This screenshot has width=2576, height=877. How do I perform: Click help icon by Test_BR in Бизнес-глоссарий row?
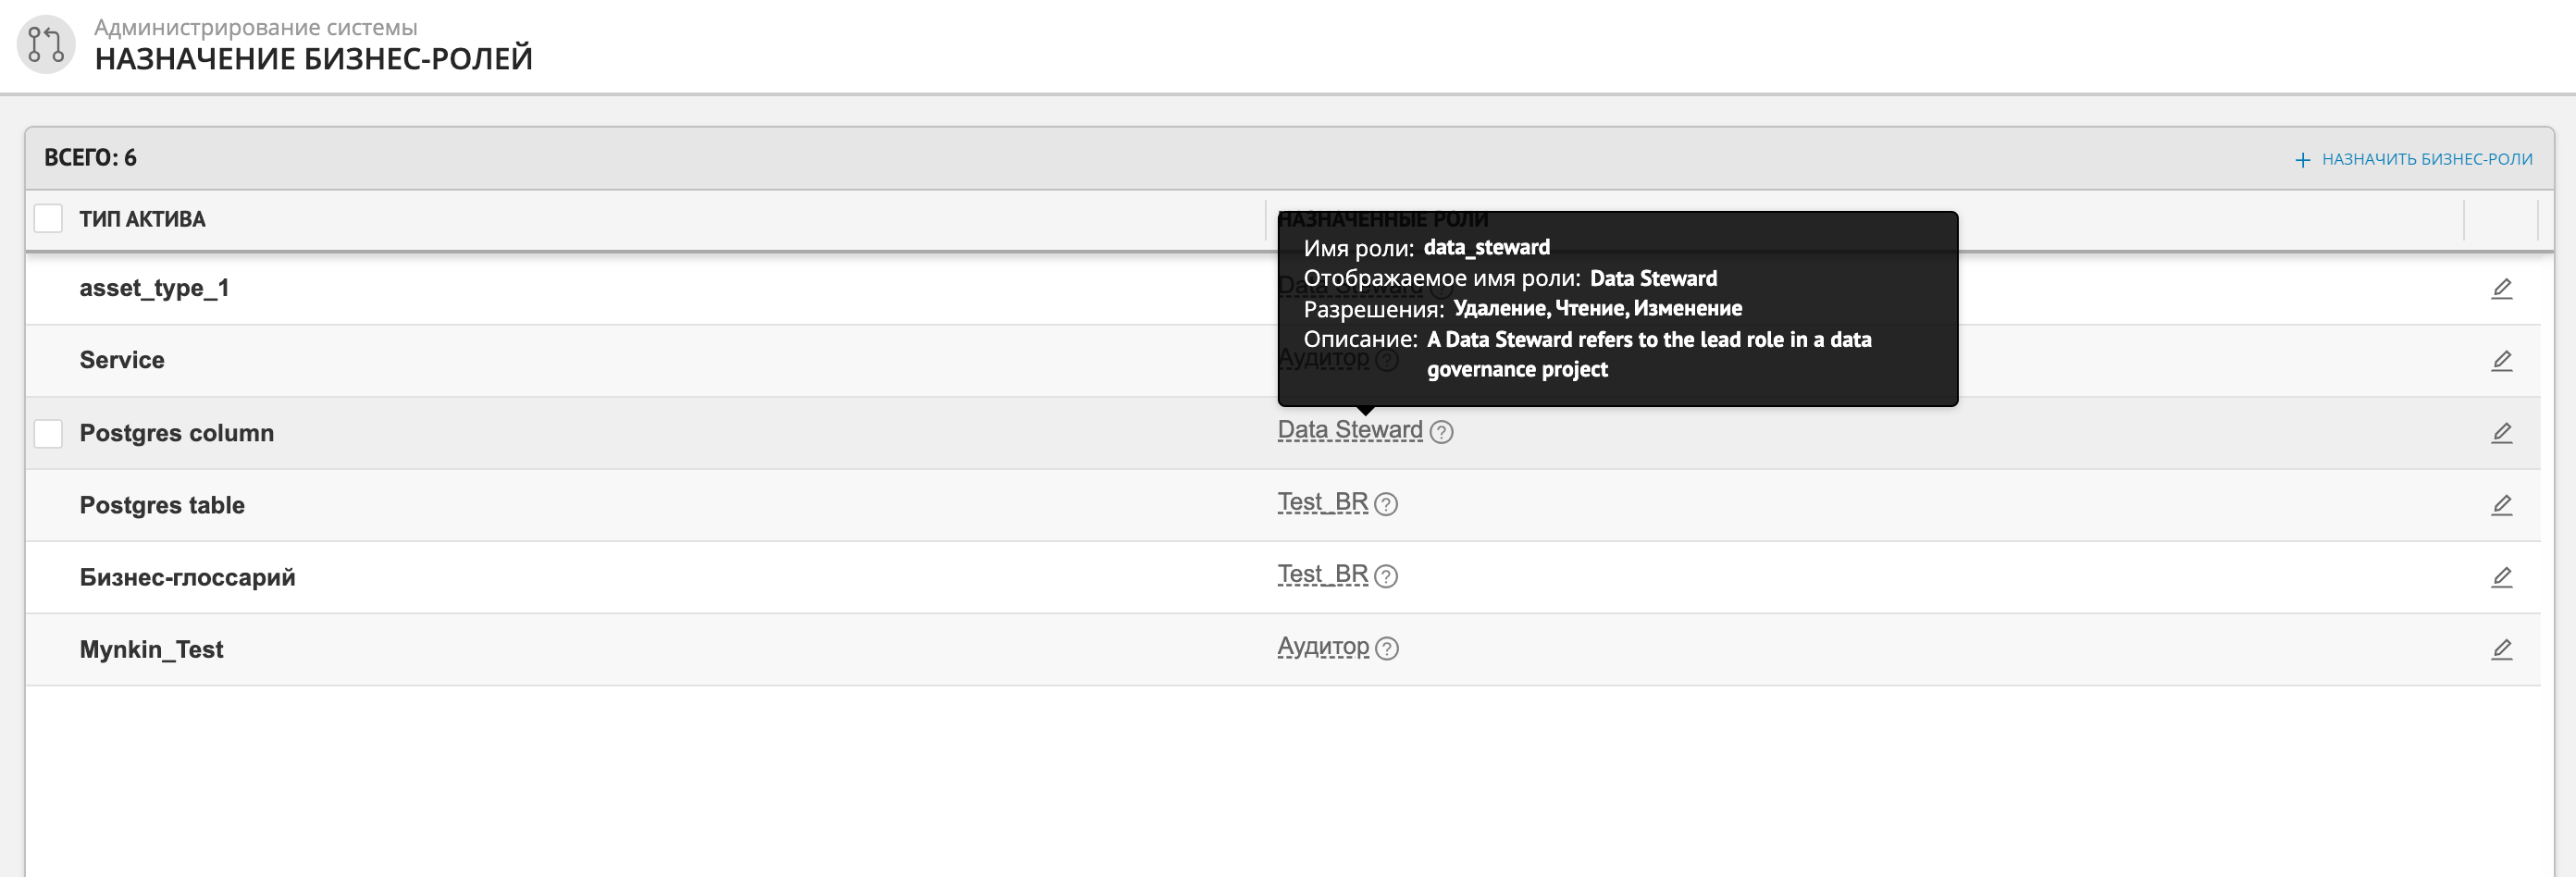[1385, 576]
